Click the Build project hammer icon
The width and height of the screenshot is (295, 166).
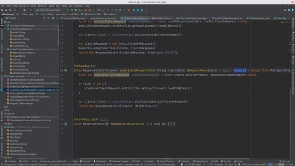[x=31, y=10]
